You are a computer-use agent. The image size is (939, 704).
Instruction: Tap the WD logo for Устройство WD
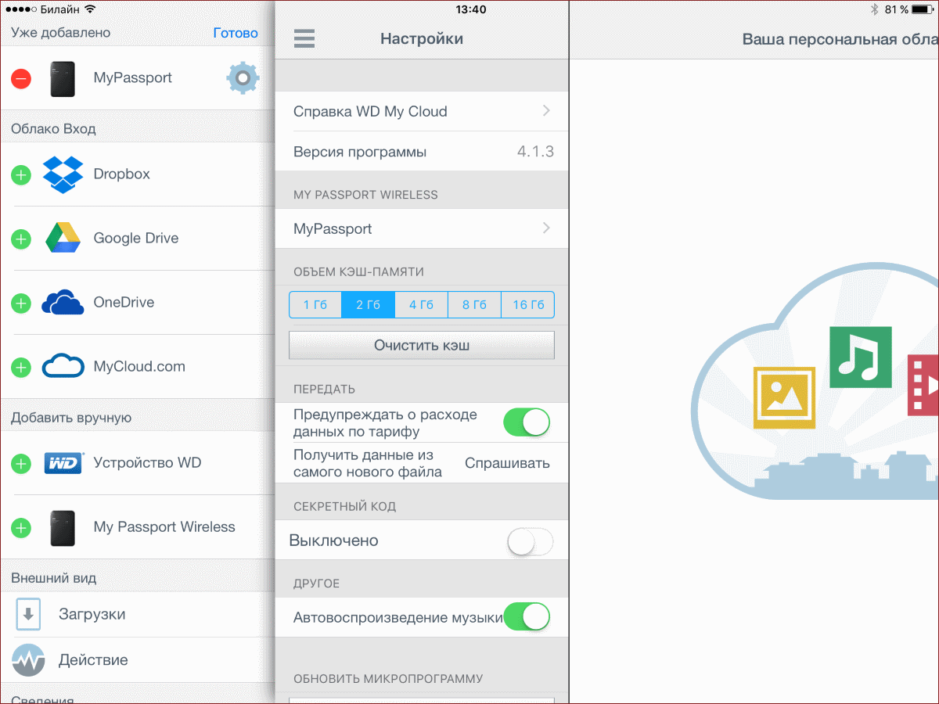click(x=63, y=463)
